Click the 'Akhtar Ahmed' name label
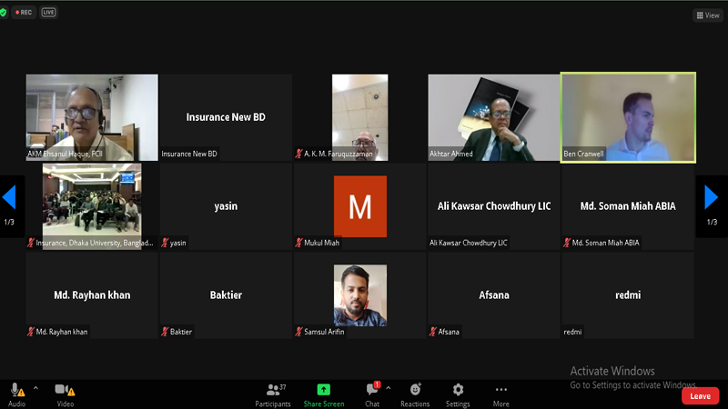The width and height of the screenshot is (728, 409). (x=450, y=154)
